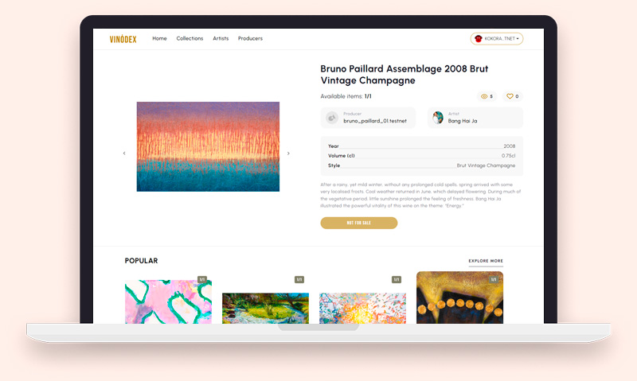Open the gold and black popular artwork
The image size is (637, 381).
(x=460, y=297)
